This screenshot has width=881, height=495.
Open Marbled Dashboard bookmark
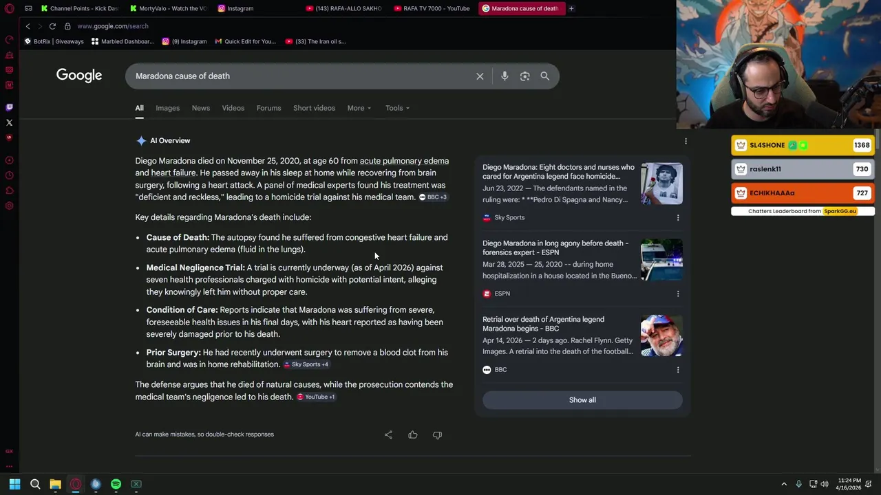123,41
